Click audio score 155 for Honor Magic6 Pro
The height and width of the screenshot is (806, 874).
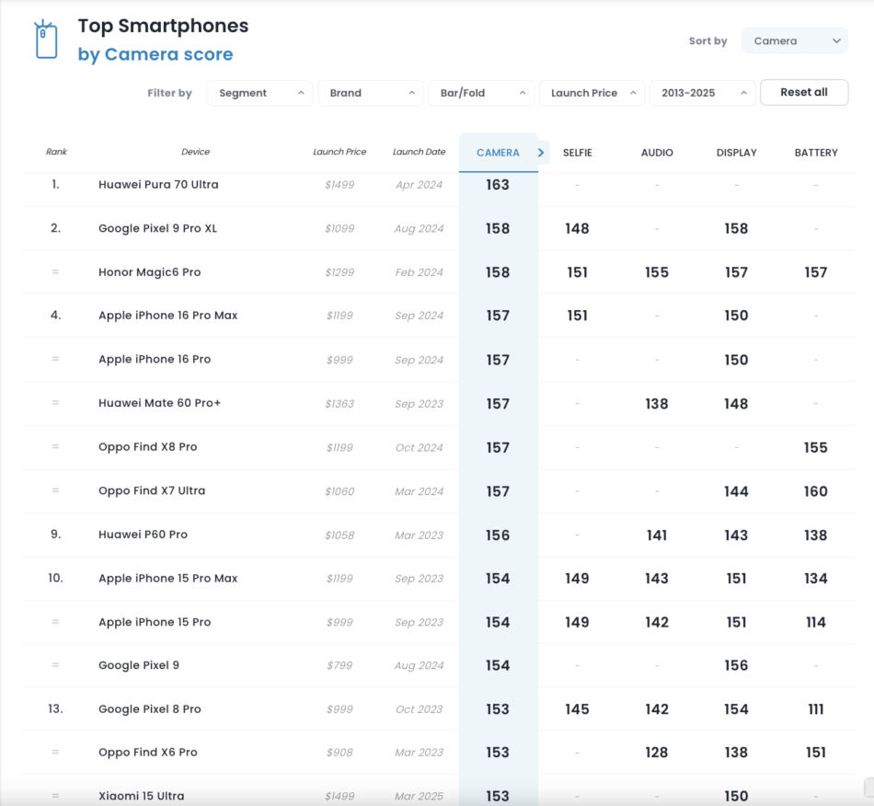[x=657, y=272]
